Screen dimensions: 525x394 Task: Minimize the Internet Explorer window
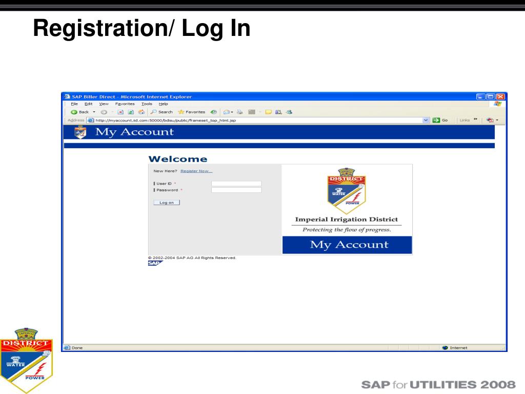(x=481, y=96)
